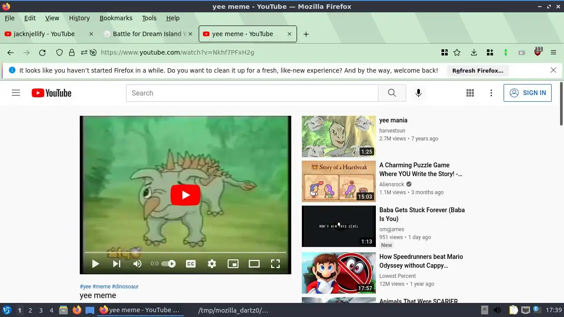564x317 pixels.
Task: Click the page's vertical scrollbar
Action: pos(561,103)
